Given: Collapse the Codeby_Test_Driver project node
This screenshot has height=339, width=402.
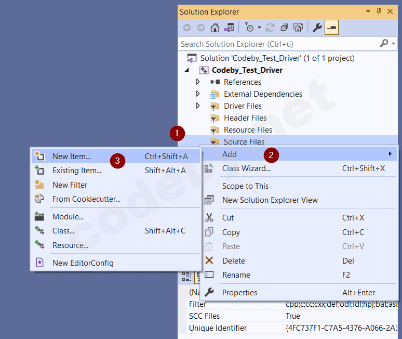Looking at the screenshot, I should (x=187, y=70).
